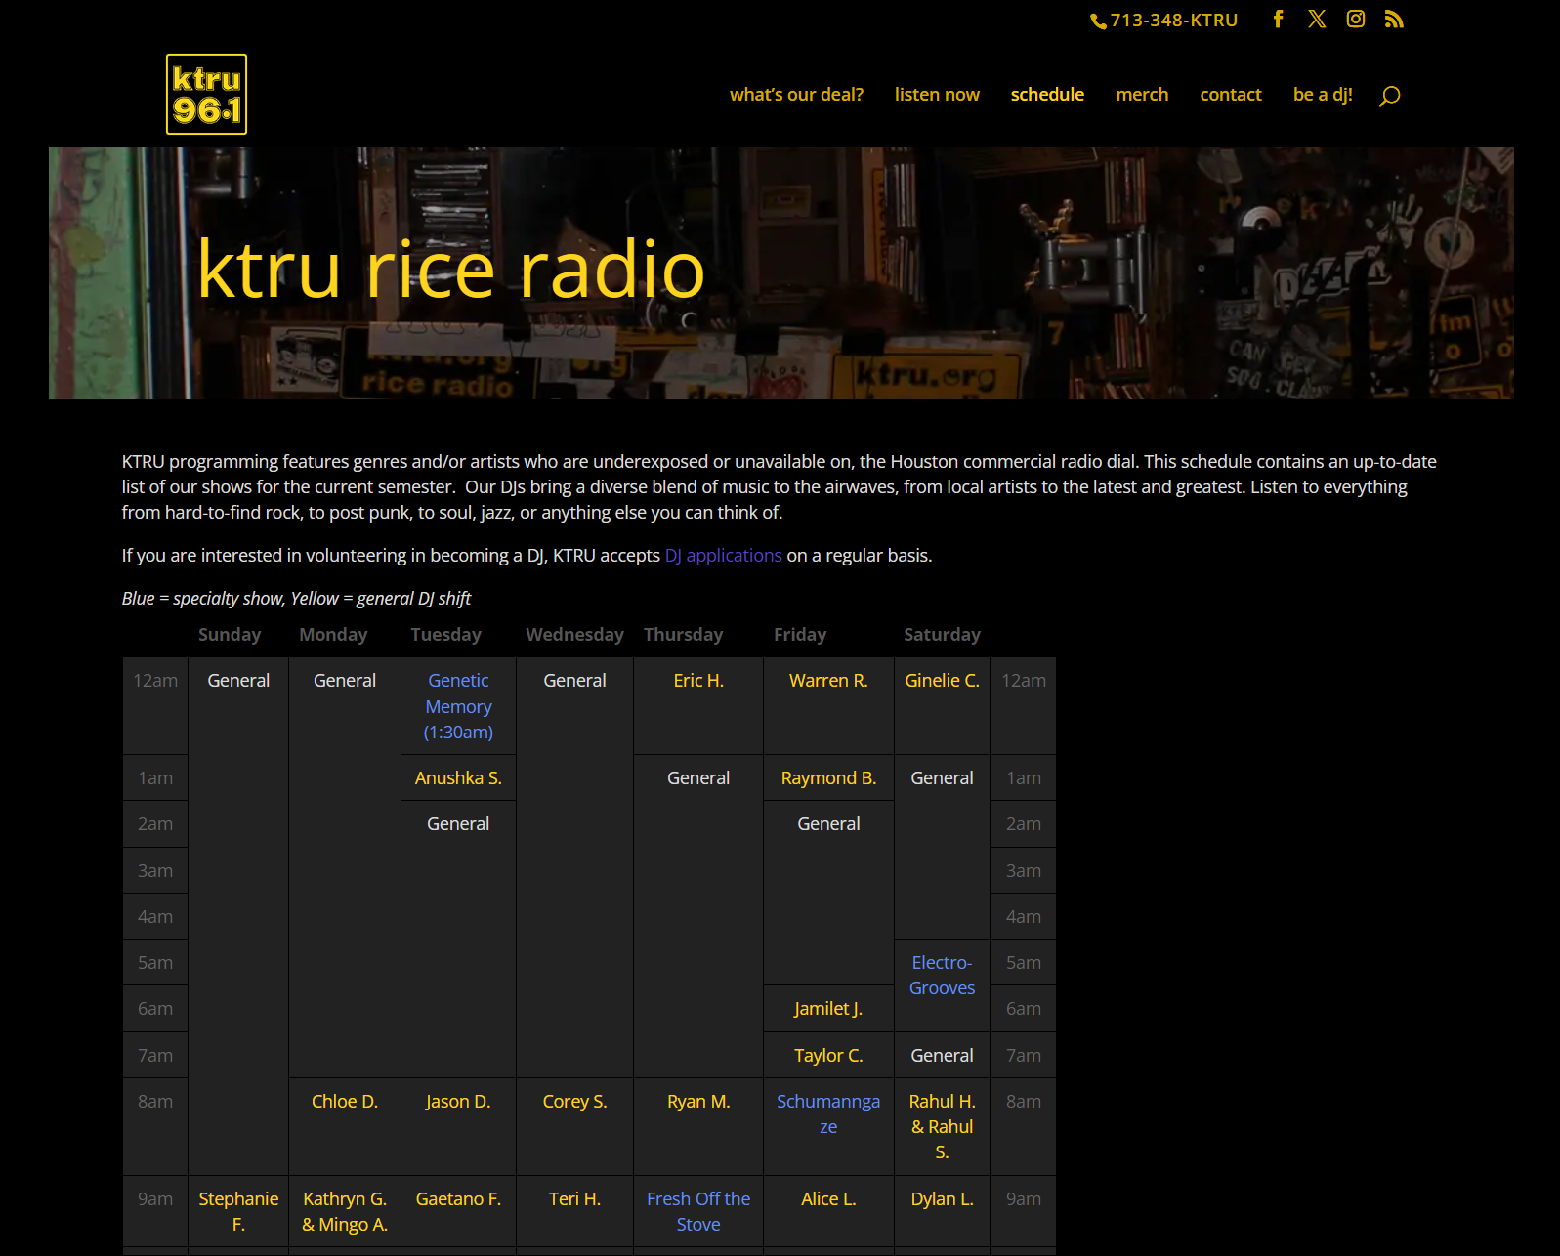Screen dimensions: 1560x1256
Task: Follow the DJ applications link
Action: click(723, 556)
